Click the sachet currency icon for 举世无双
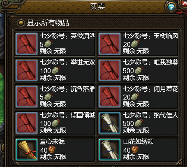 (55, 70)
